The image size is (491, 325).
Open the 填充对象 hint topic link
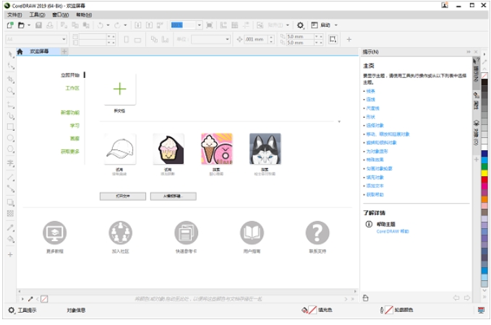pos(375,178)
